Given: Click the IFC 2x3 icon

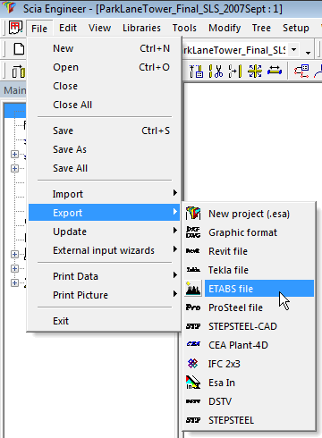Looking at the screenshot, I should pyautogui.click(x=193, y=364).
